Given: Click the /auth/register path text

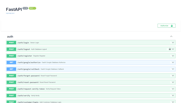Looking at the screenshot, I should click(x=24, y=56).
